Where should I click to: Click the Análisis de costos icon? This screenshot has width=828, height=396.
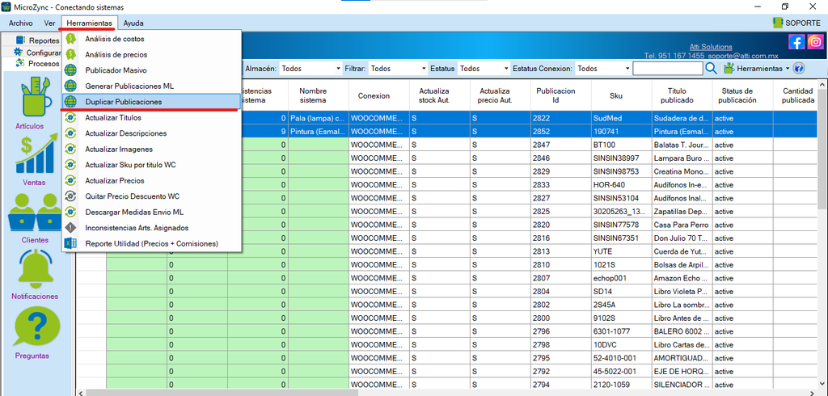pyautogui.click(x=71, y=39)
